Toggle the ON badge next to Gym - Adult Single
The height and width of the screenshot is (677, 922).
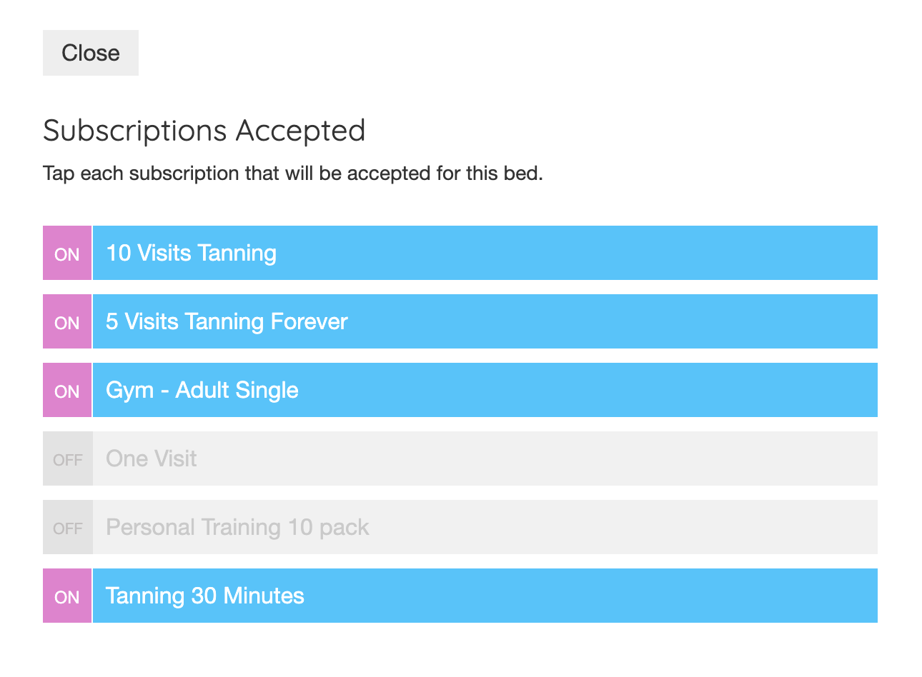(67, 390)
